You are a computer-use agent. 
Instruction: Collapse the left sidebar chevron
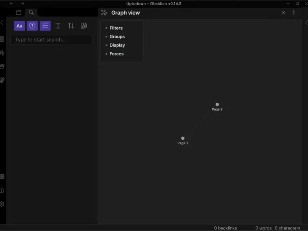[2, 23]
